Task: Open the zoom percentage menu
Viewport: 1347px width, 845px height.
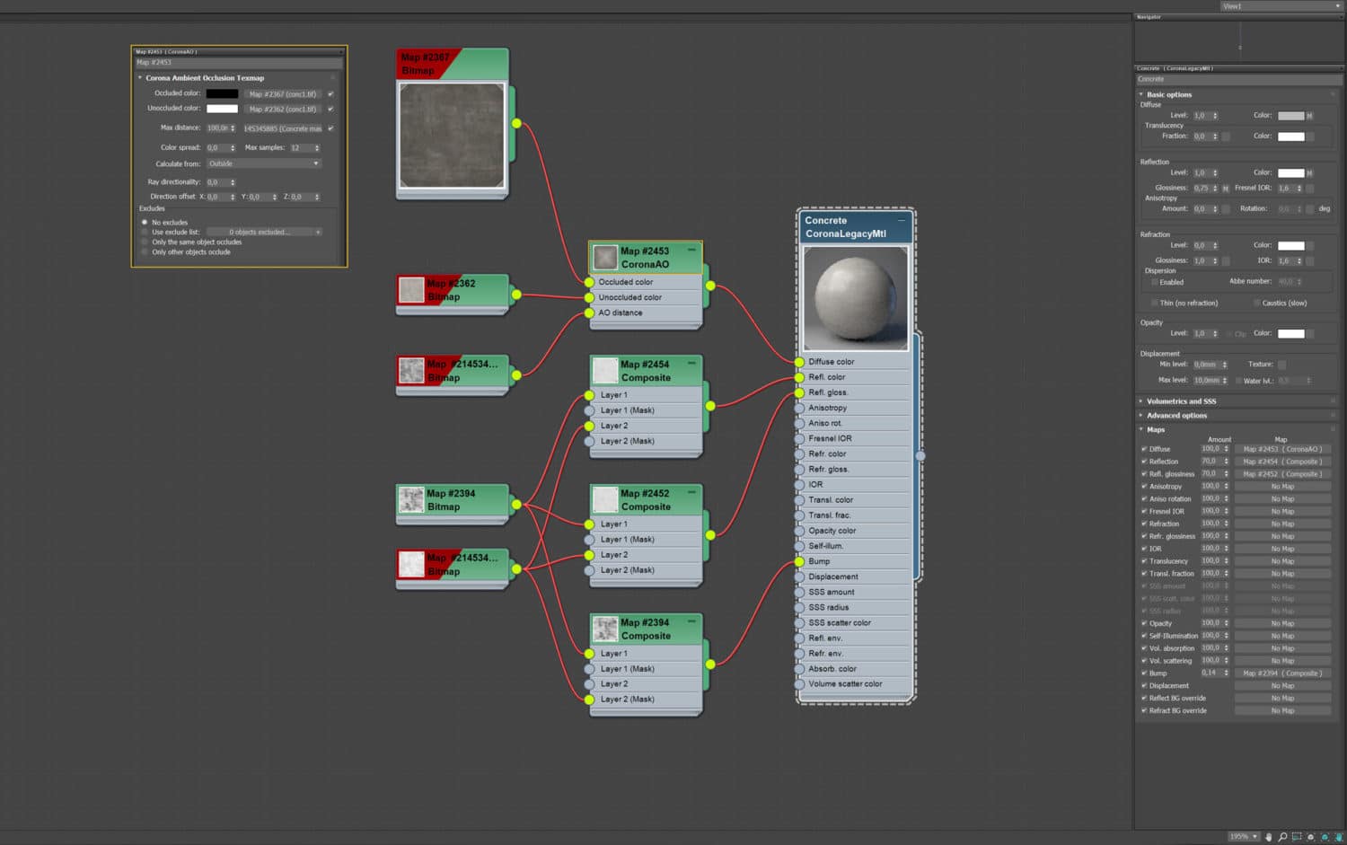Action: pos(1244,837)
